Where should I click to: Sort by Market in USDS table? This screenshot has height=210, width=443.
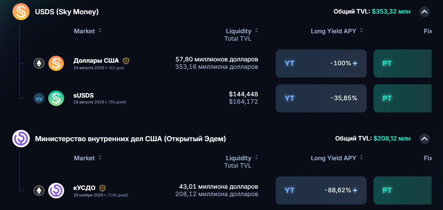coord(88,31)
